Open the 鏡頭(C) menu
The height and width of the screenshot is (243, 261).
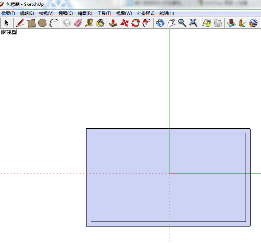pos(66,13)
